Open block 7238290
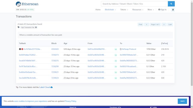Screen dimensions: 193x108 point(55,66)
